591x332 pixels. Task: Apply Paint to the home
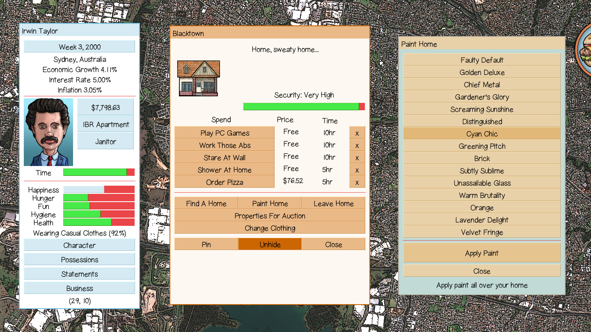(x=481, y=253)
